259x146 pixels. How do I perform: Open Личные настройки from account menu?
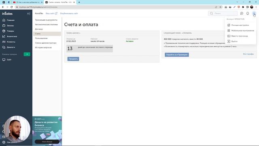(240, 25)
